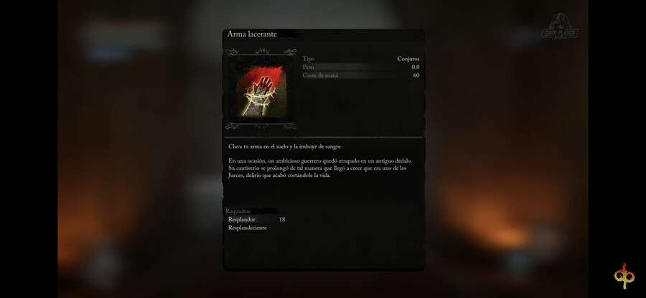Click the Resplandor requirement value 18
Viewport: 646px width, 298px height.
click(282, 219)
